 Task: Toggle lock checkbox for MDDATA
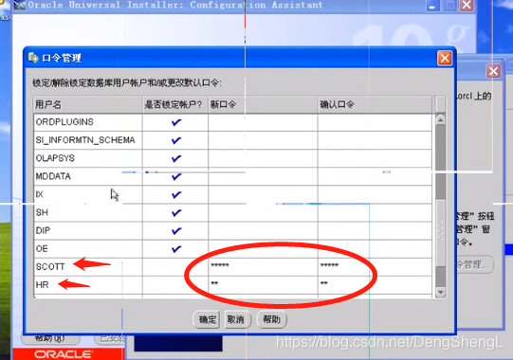pyautogui.click(x=176, y=177)
